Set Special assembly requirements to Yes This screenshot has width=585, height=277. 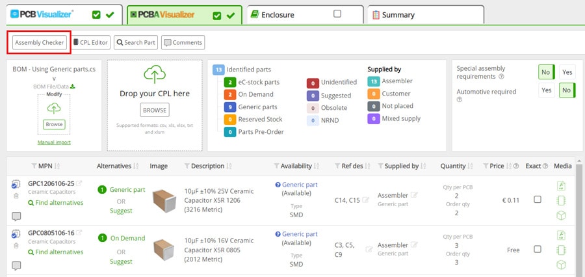coord(567,72)
